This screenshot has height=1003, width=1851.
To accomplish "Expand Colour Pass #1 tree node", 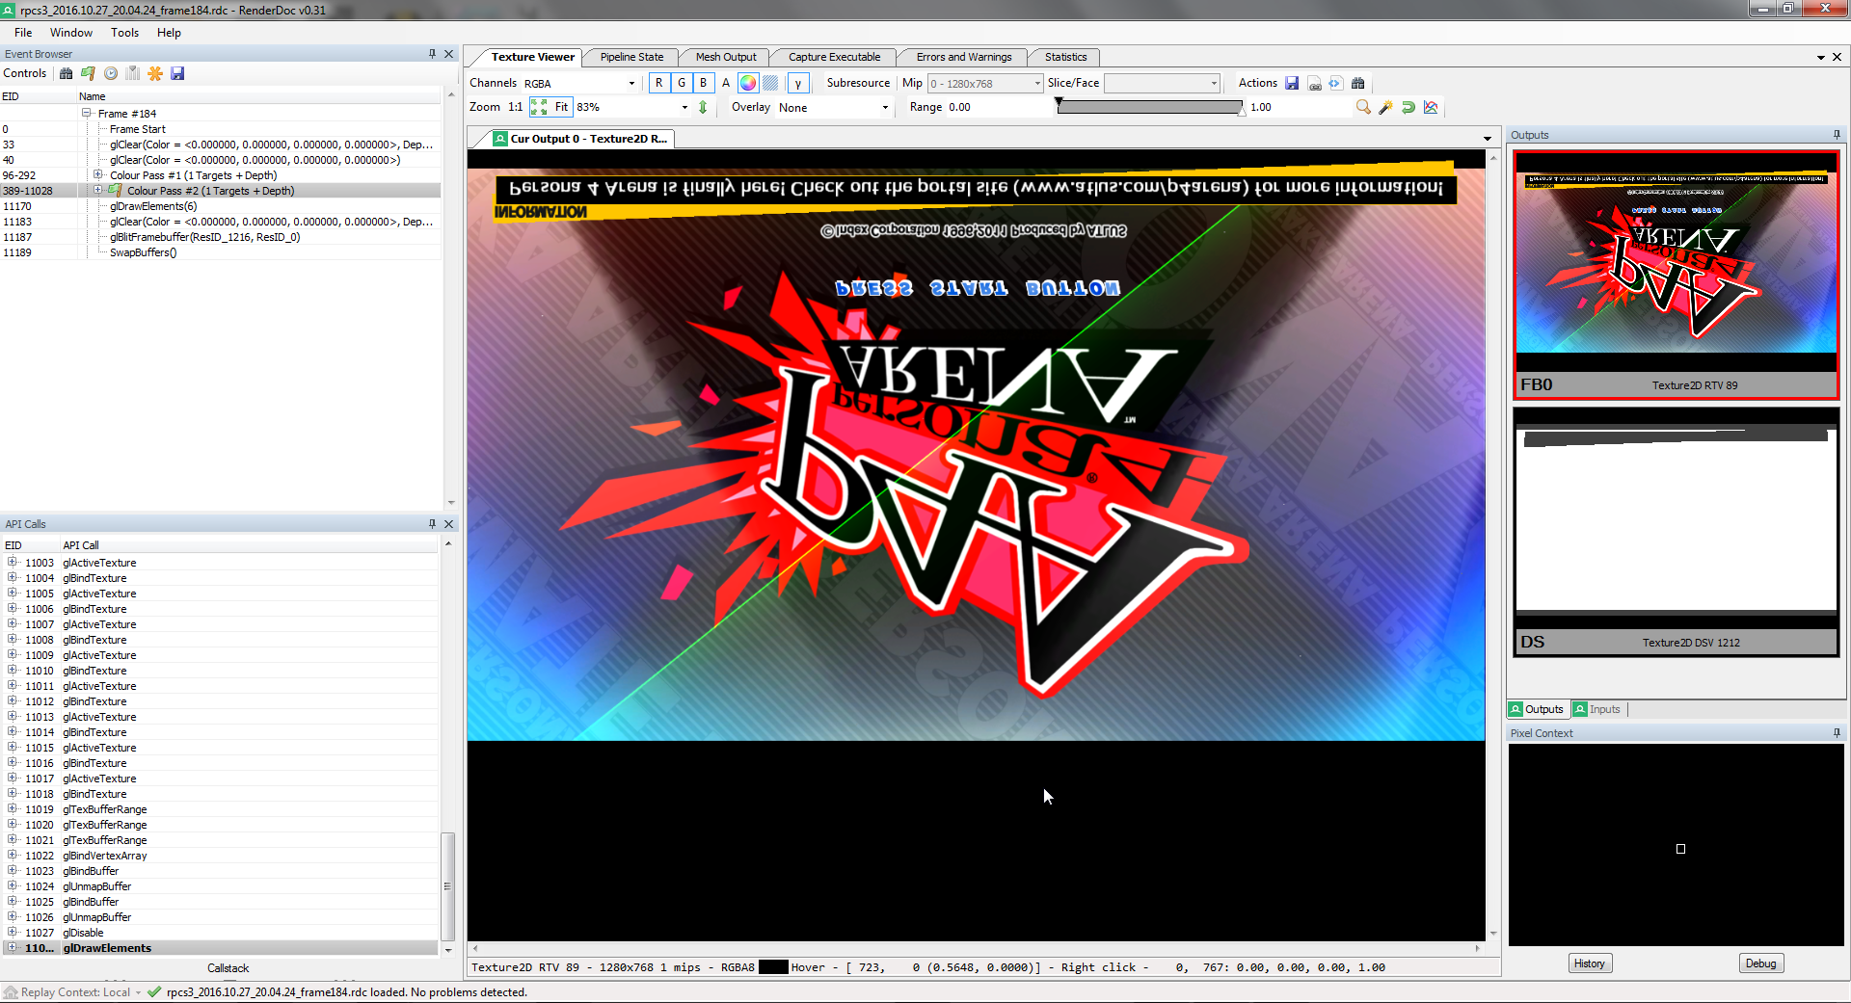I will (x=97, y=175).
